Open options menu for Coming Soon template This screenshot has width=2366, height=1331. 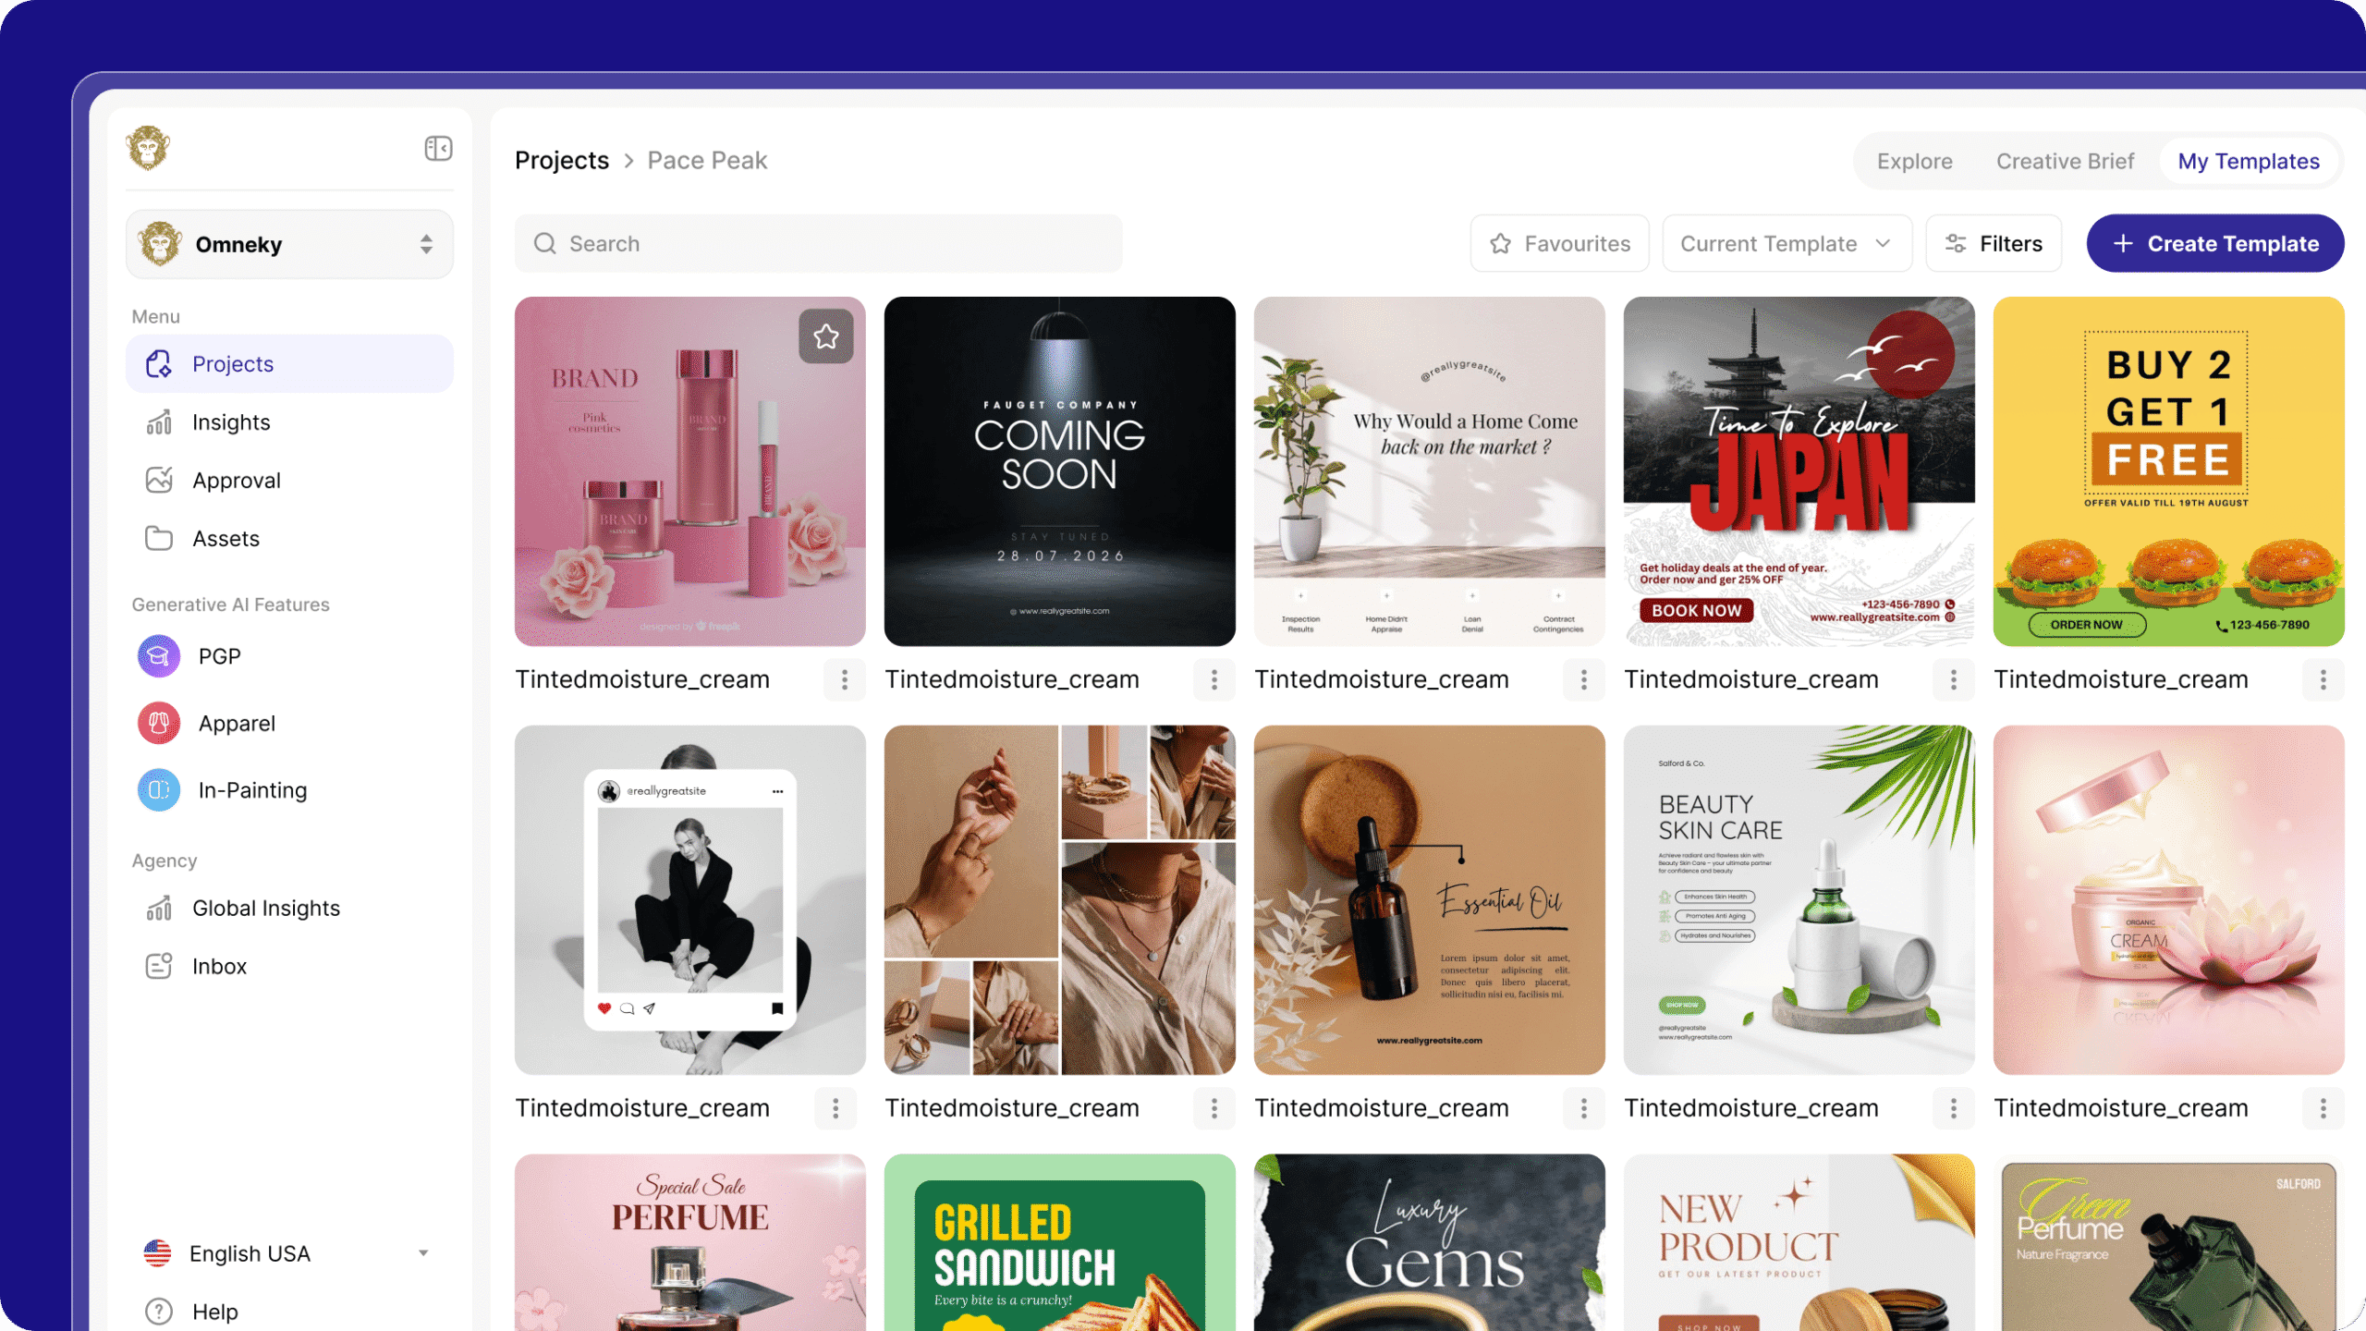(x=1213, y=679)
